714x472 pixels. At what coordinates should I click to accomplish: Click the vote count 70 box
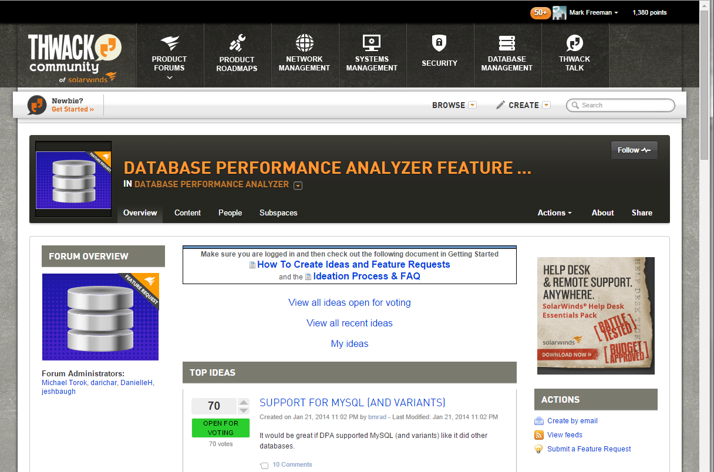[x=214, y=406]
